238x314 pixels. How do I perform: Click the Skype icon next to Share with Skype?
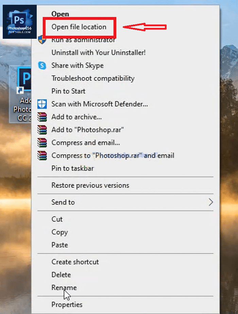(42, 65)
